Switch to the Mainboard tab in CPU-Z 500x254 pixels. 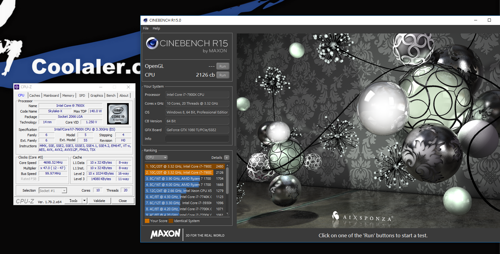[51, 96]
